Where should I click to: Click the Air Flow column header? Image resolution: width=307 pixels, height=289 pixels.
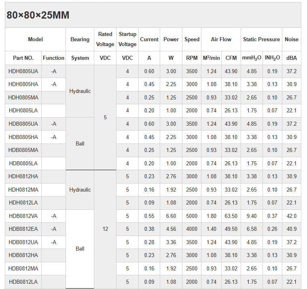221,39
